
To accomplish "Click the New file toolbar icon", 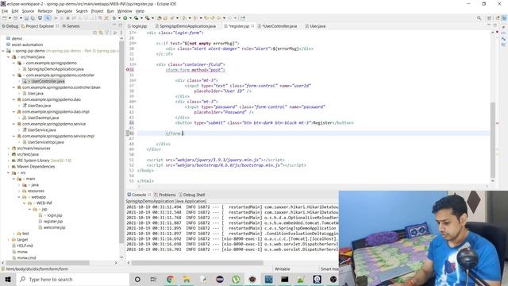I will point(5,18).
